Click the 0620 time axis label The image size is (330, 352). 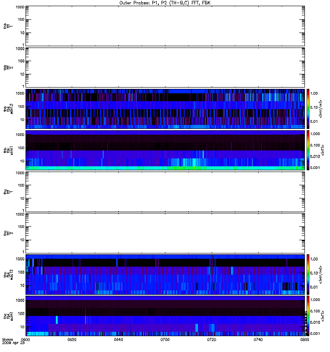[72, 339]
